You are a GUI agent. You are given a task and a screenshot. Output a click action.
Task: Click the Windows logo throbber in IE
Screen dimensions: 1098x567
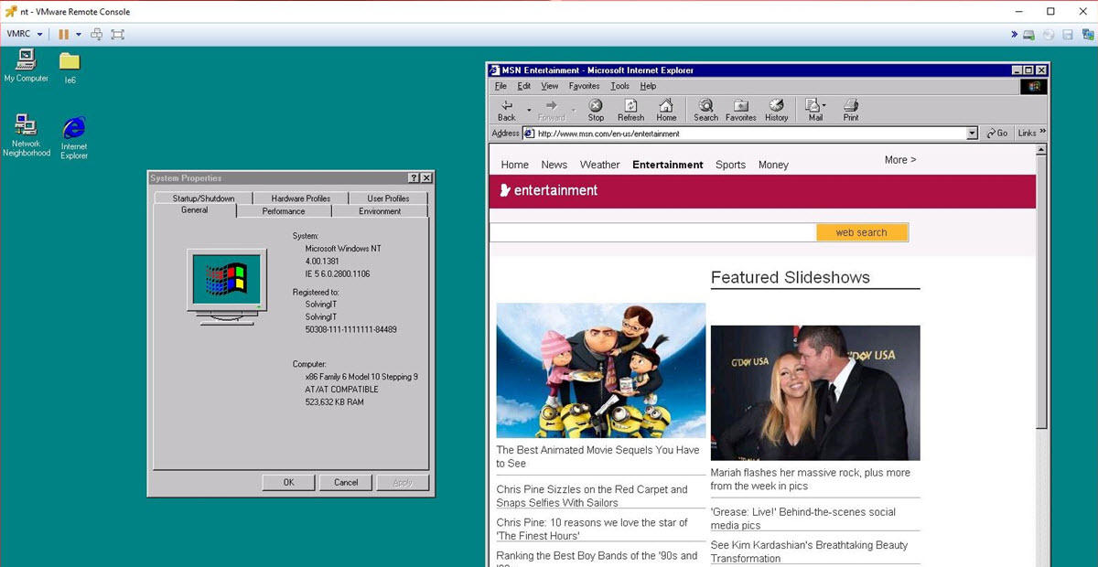(x=1034, y=86)
